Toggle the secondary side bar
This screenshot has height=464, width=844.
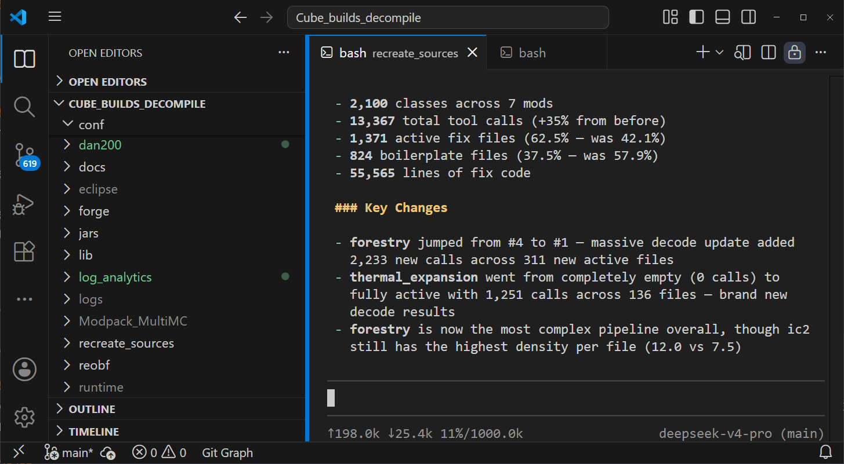point(749,17)
